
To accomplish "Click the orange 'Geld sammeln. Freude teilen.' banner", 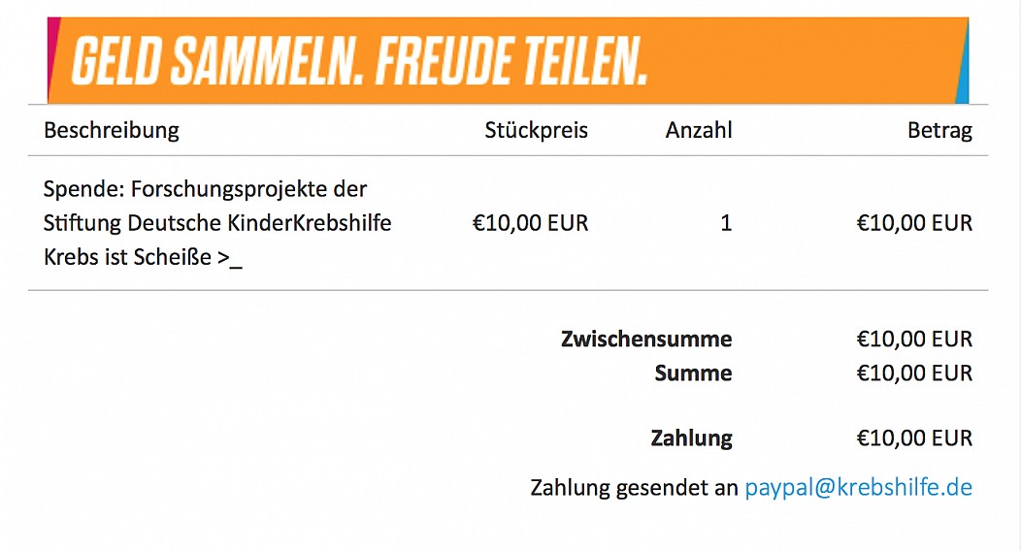I will point(508,60).
